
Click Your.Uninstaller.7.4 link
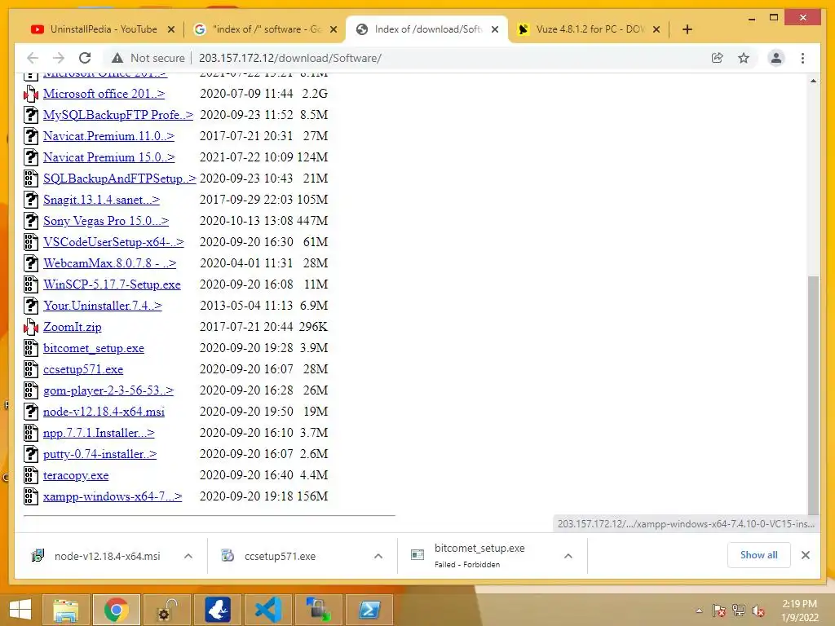[102, 306]
